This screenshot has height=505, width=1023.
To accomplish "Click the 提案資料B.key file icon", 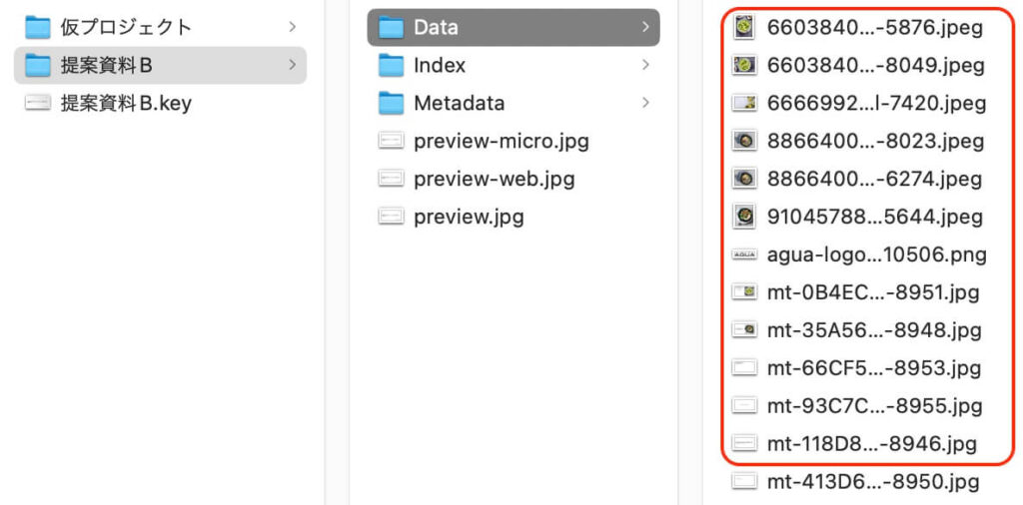I will [37, 103].
